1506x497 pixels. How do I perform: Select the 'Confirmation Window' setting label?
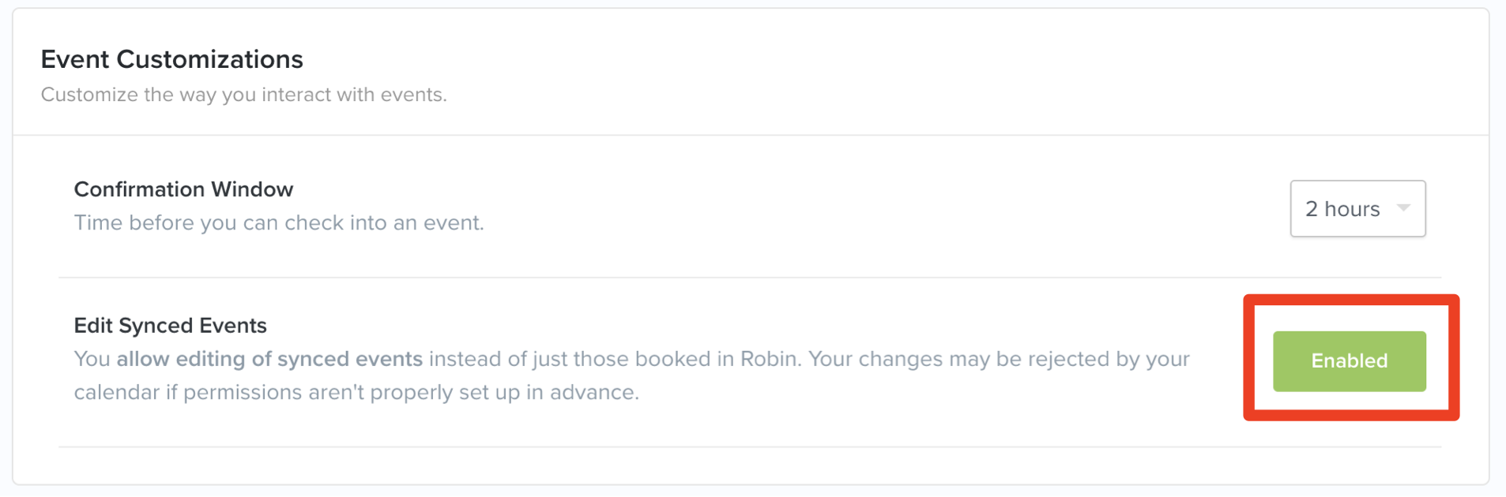(x=183, y=189)
